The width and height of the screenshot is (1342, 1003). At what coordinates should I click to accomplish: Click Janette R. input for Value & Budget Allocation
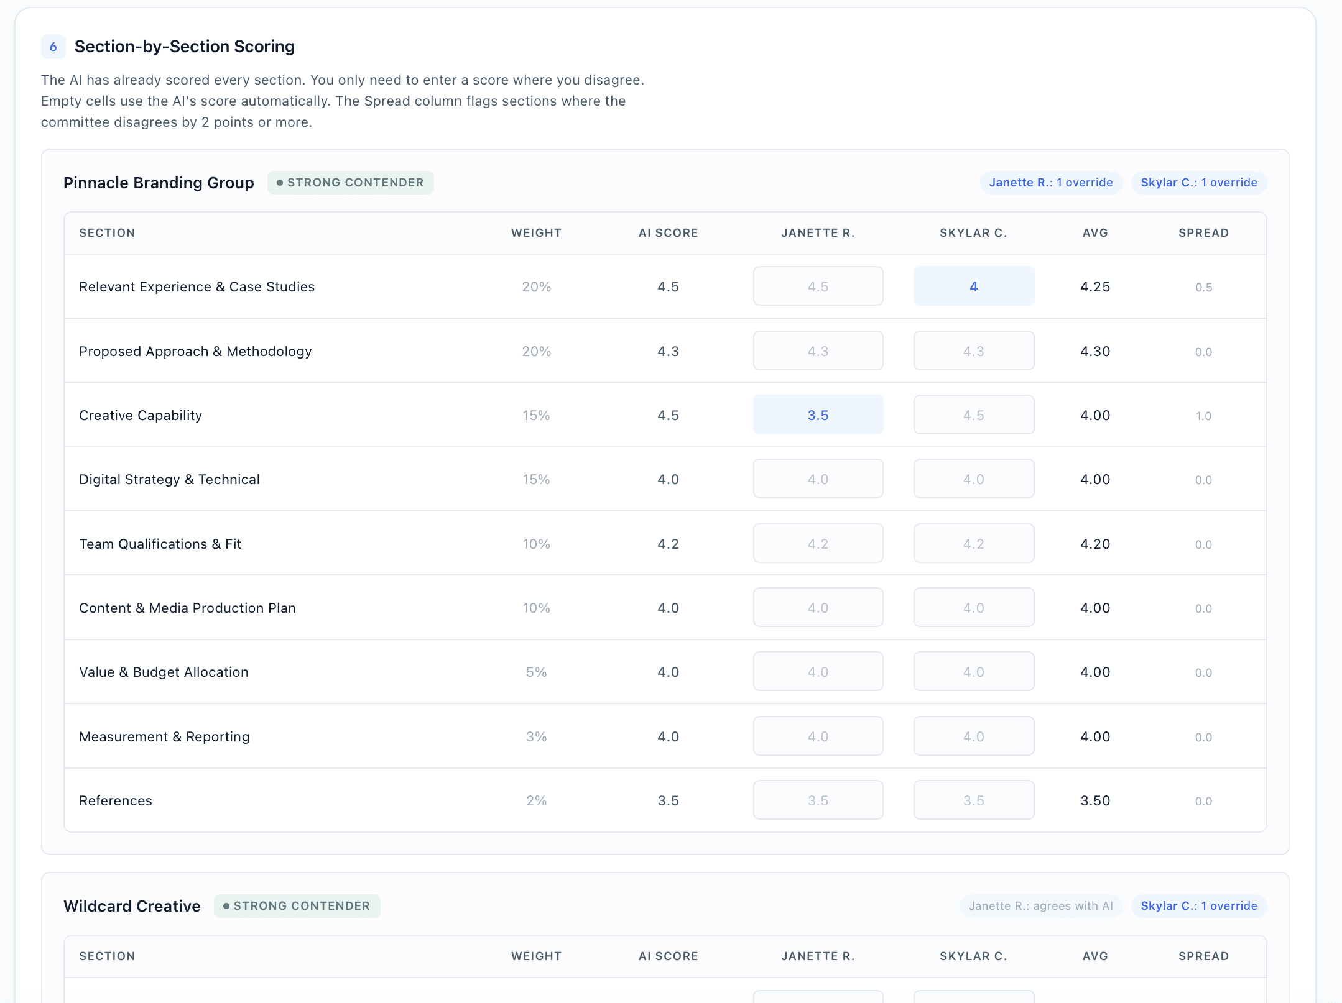(818, 671)
